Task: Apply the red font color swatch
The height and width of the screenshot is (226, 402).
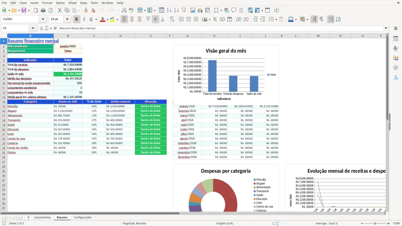Action: click(103, 19)
